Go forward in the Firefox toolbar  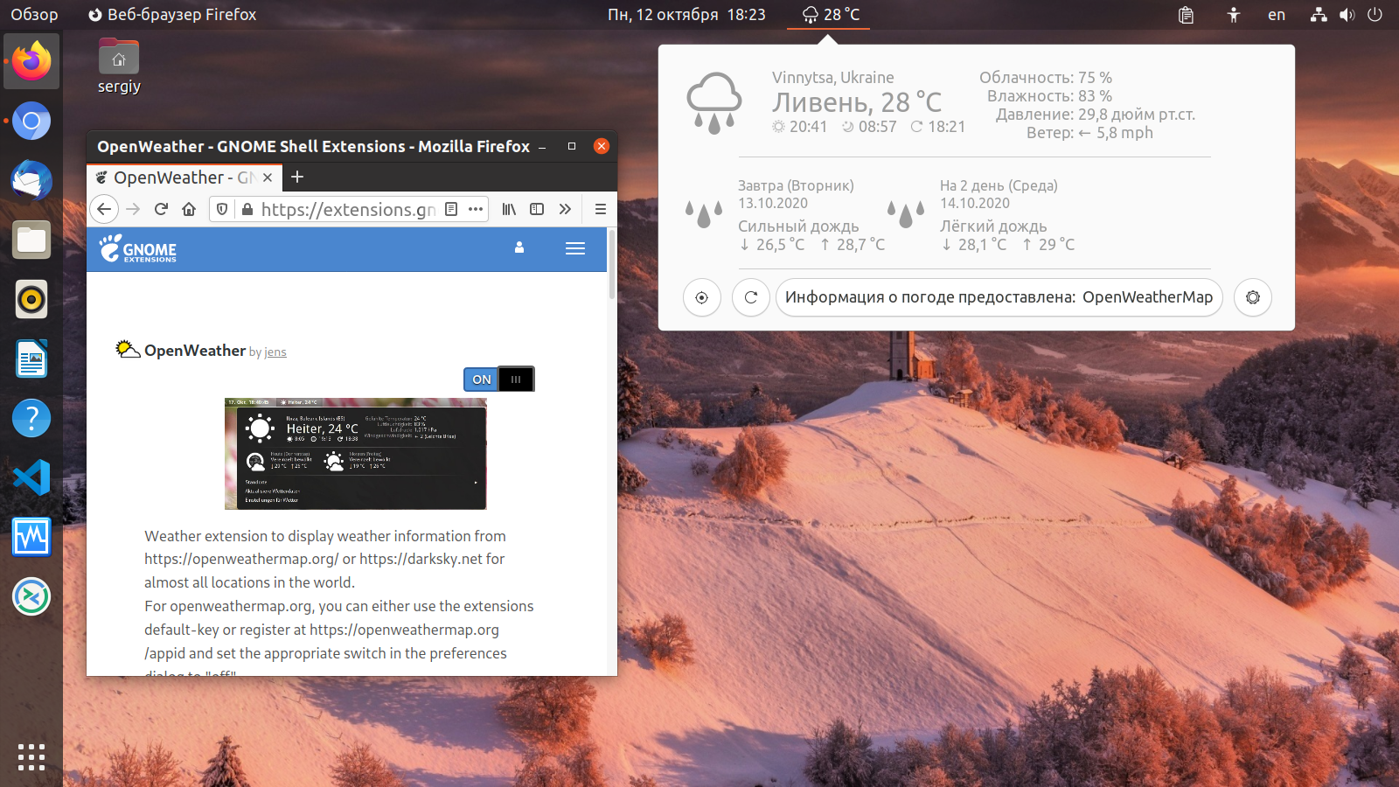tap(133, 209)
